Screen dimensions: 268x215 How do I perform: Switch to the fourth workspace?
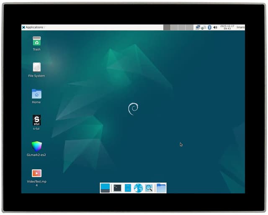pos(189,27)
